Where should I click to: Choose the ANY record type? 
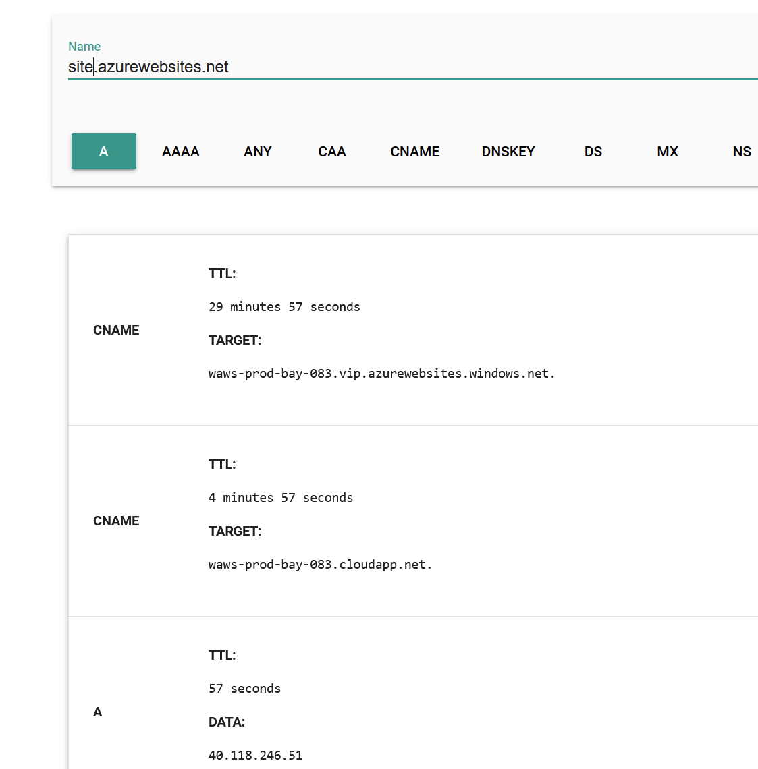tap(258, 152)
